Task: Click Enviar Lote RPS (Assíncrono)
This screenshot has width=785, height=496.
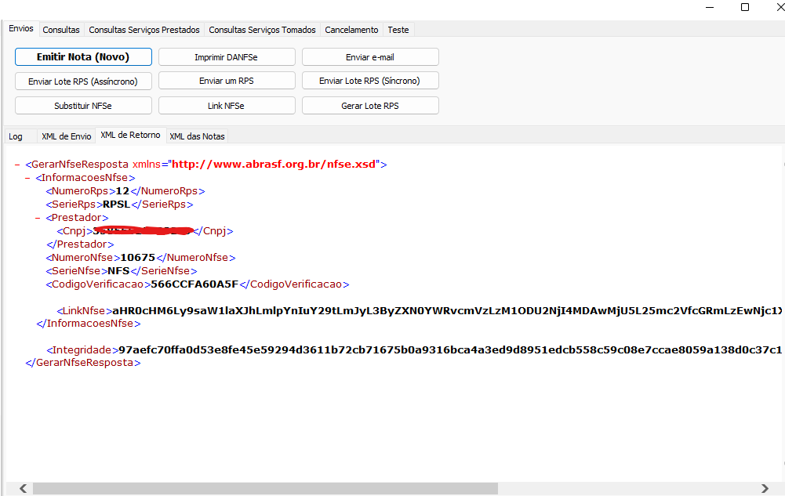Action: (x=83, y=81)
